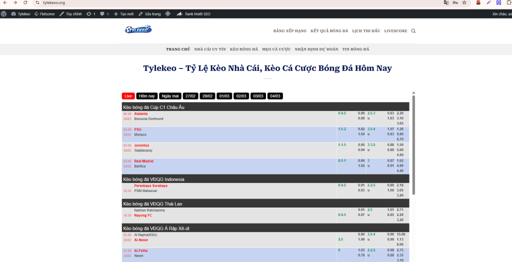Click the Real Madrid team name
This screenshot has width=512, height=262.
pos(143,161)
